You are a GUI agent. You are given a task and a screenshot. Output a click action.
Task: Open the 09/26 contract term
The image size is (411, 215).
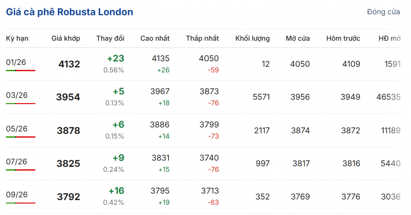[x=16, y=194]
